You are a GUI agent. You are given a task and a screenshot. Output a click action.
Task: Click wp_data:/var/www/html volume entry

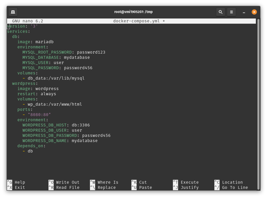click(55, 104)
